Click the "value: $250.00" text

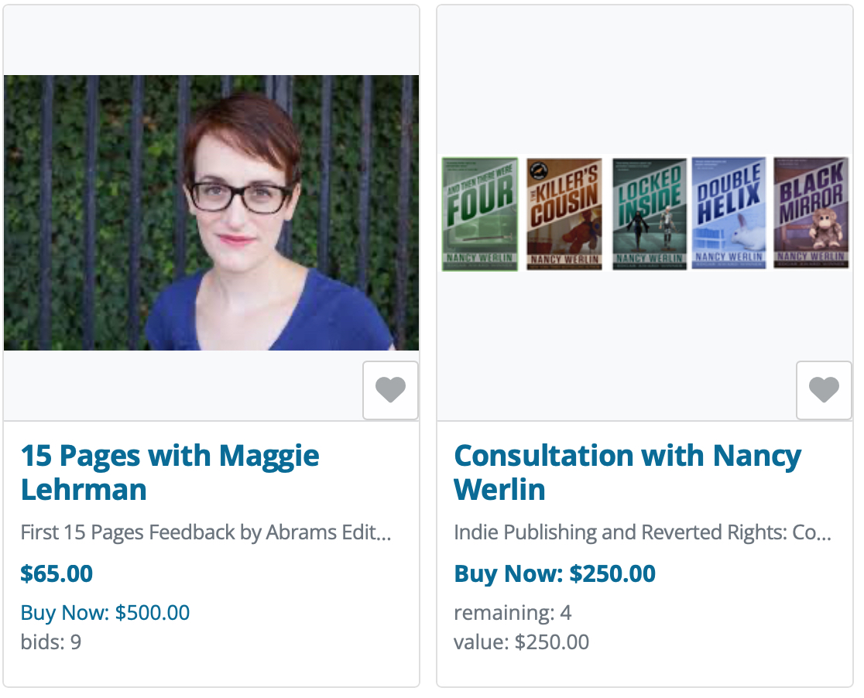[521, 642]
